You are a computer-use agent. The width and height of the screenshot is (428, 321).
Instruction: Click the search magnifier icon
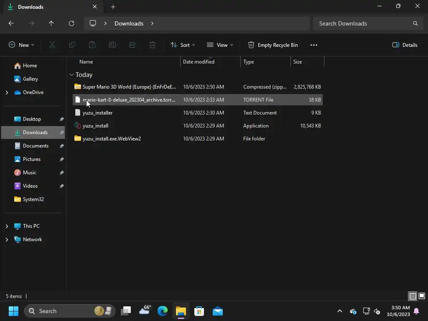coord(415,23)
